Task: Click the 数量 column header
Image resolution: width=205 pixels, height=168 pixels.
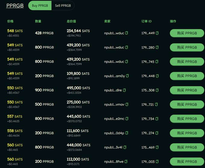Action: click(x=38, y=21)
